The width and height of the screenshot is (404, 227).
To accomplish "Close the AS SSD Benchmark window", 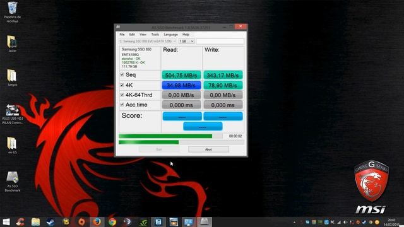I will tap(241, 26).
